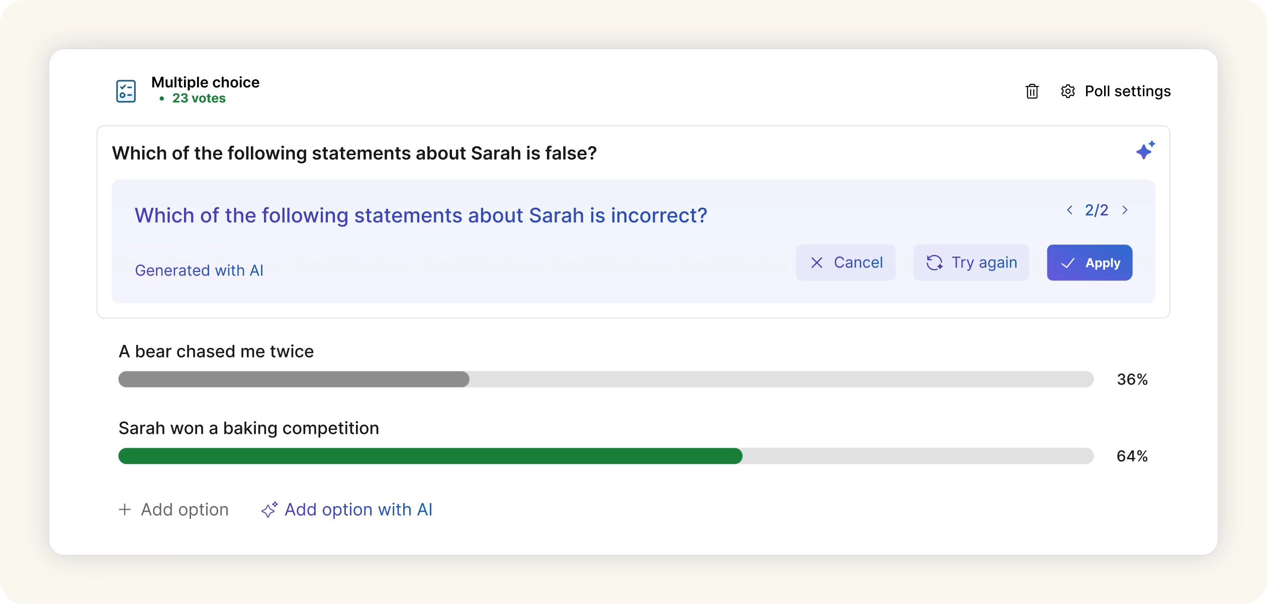Go to next AI suggestion
This screenshot has height=604, width=1267.
coord(1125,210)
